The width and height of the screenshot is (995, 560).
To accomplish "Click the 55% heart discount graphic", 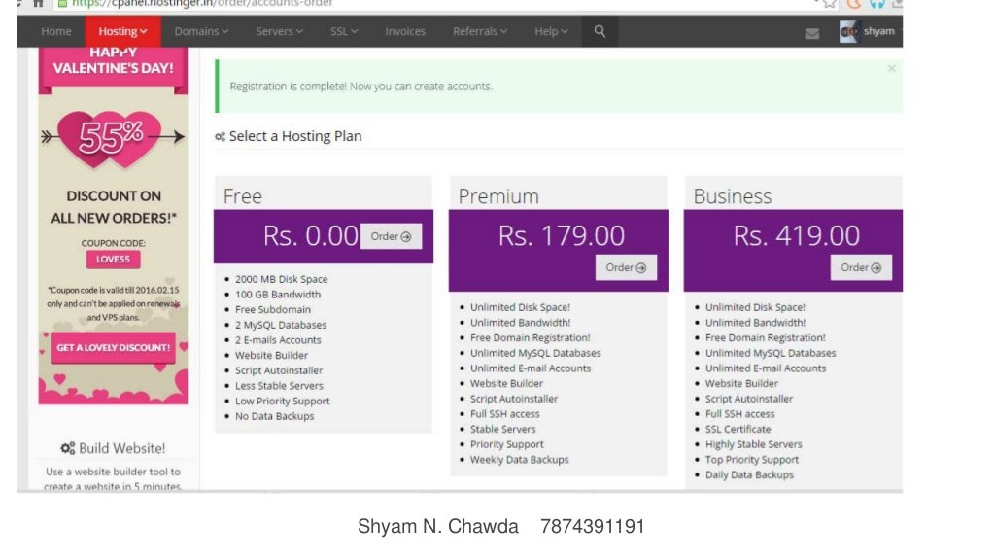I will (111, 138).
